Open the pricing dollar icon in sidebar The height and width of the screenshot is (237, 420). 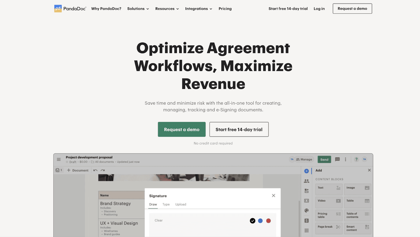pos(306,221)
